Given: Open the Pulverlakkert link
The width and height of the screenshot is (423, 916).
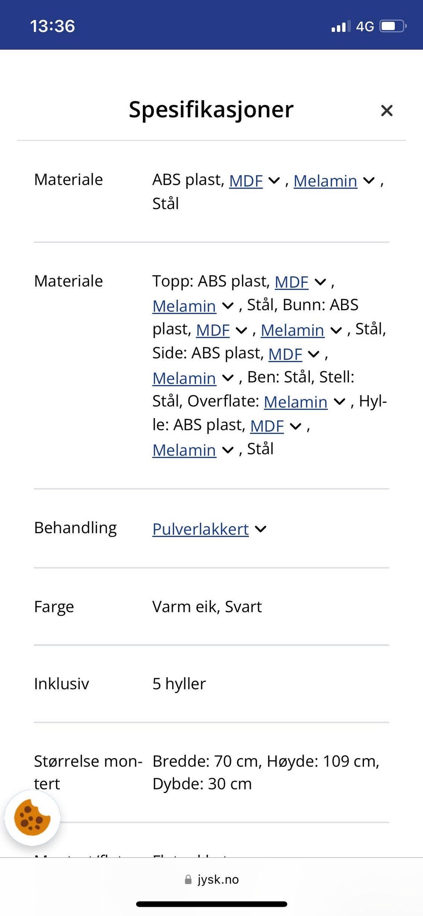Looking at the screenshot, I should point(200,529).
